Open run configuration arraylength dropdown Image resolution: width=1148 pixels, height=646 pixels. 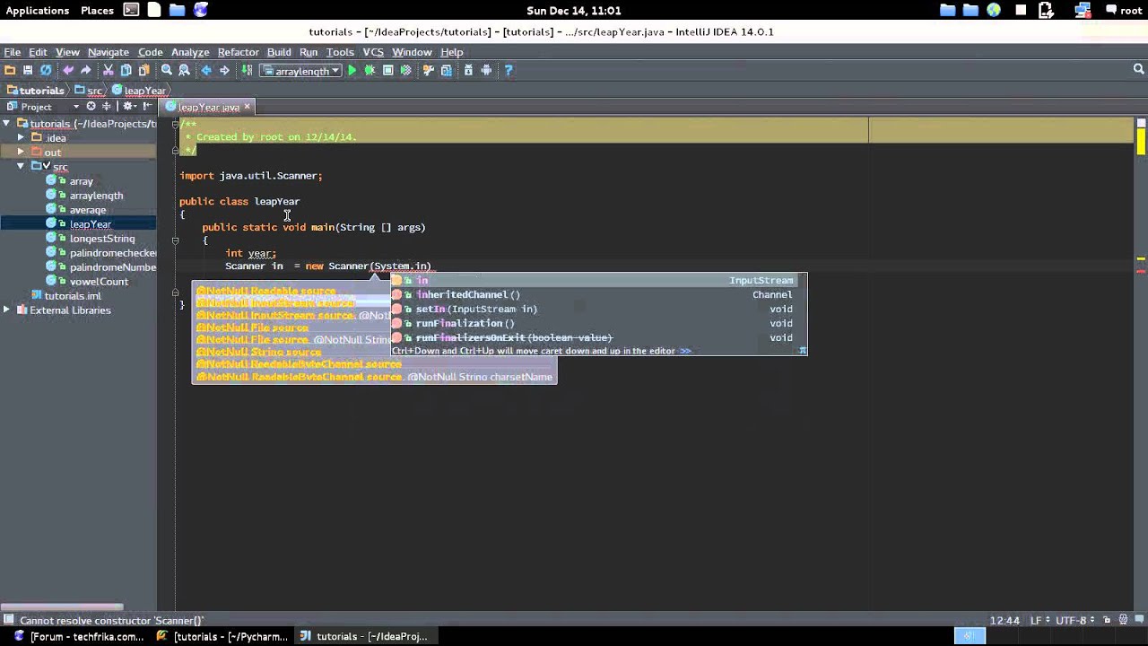[x=301, y=70]
